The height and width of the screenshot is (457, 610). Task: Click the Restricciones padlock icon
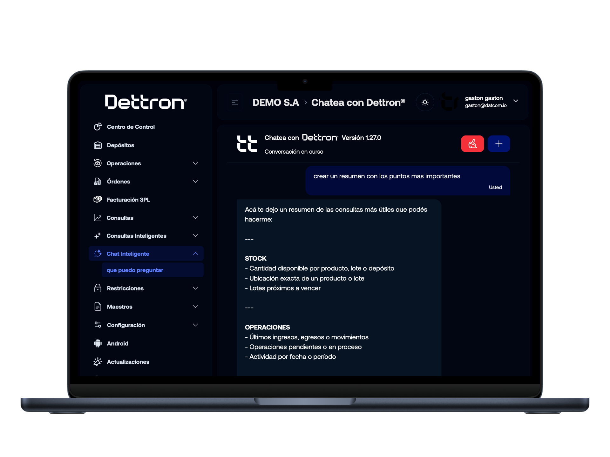98,288
